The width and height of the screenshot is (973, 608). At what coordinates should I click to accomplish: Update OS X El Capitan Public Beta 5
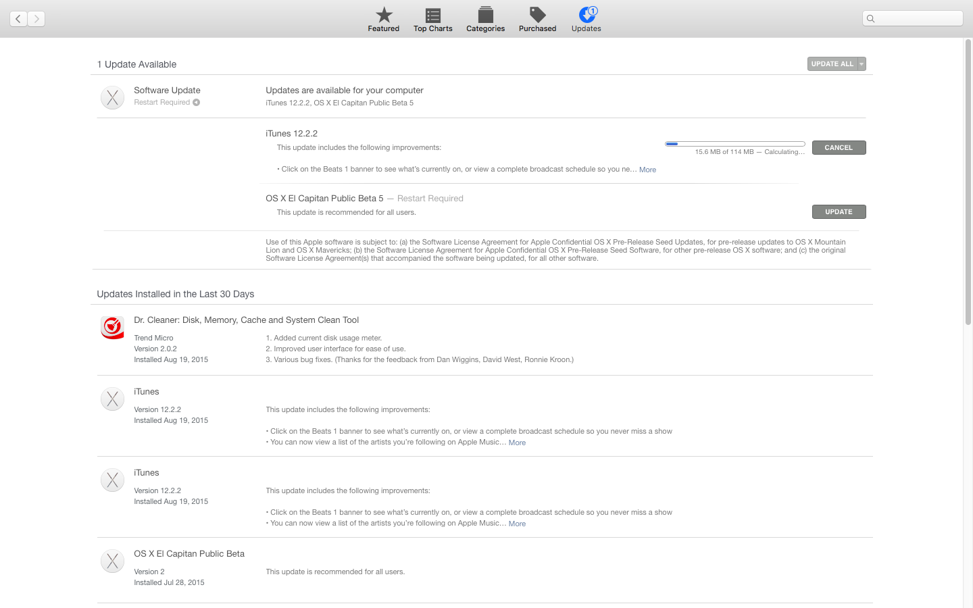tap(839, 212)
